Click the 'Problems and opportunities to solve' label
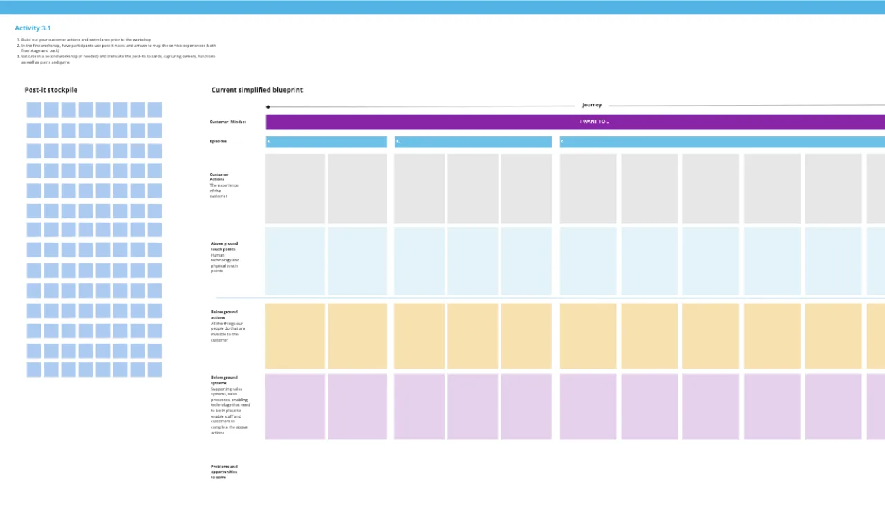 (224, 472)
